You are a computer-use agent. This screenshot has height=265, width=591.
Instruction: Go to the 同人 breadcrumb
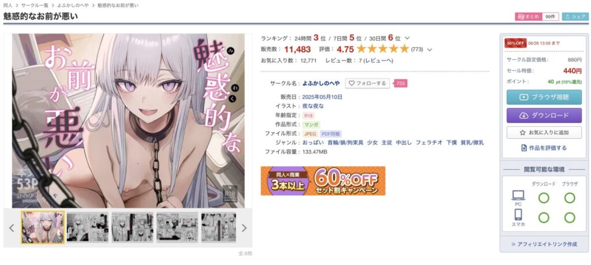(8, 5)
